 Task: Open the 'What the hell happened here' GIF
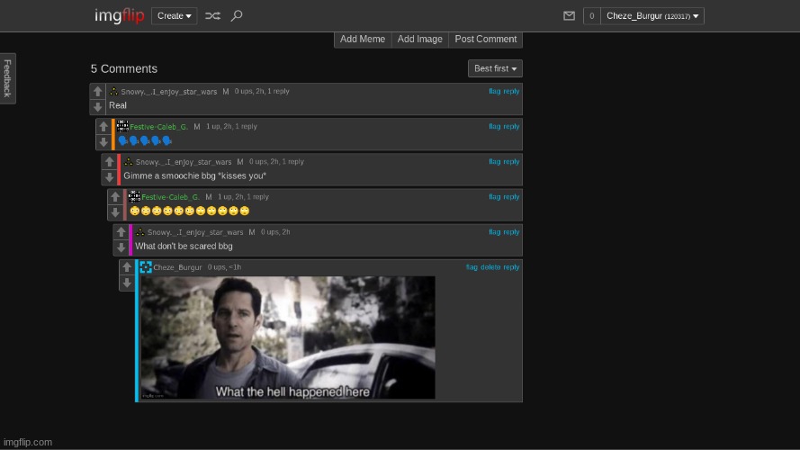[288, 337]
